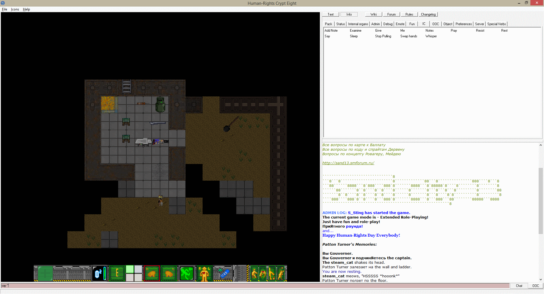The image size is (544, 294).
Task: Open the Wiki button
Action: coord(374,14)
